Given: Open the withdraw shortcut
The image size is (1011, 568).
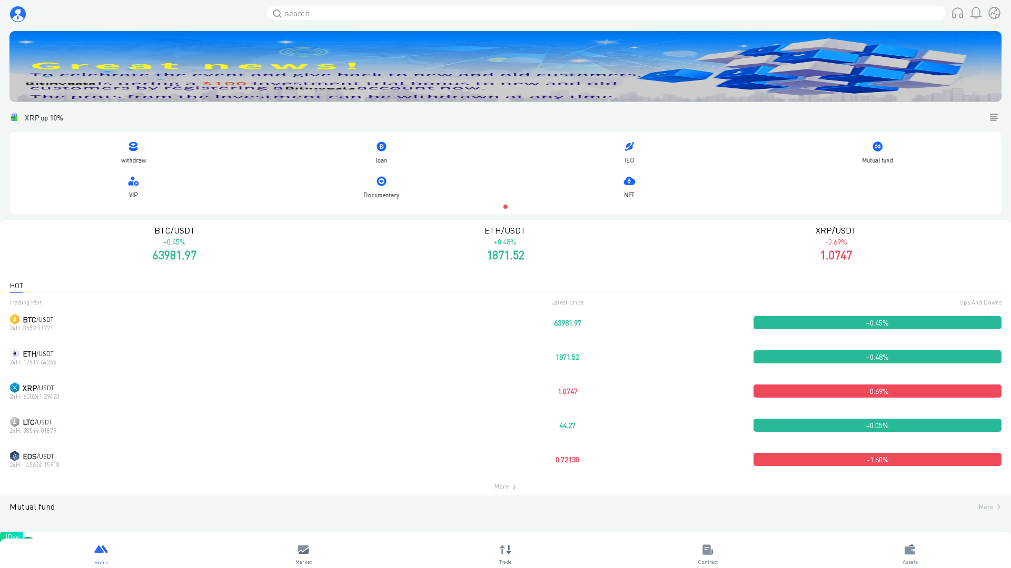Looking at the screenshot, I should (133, 153).
